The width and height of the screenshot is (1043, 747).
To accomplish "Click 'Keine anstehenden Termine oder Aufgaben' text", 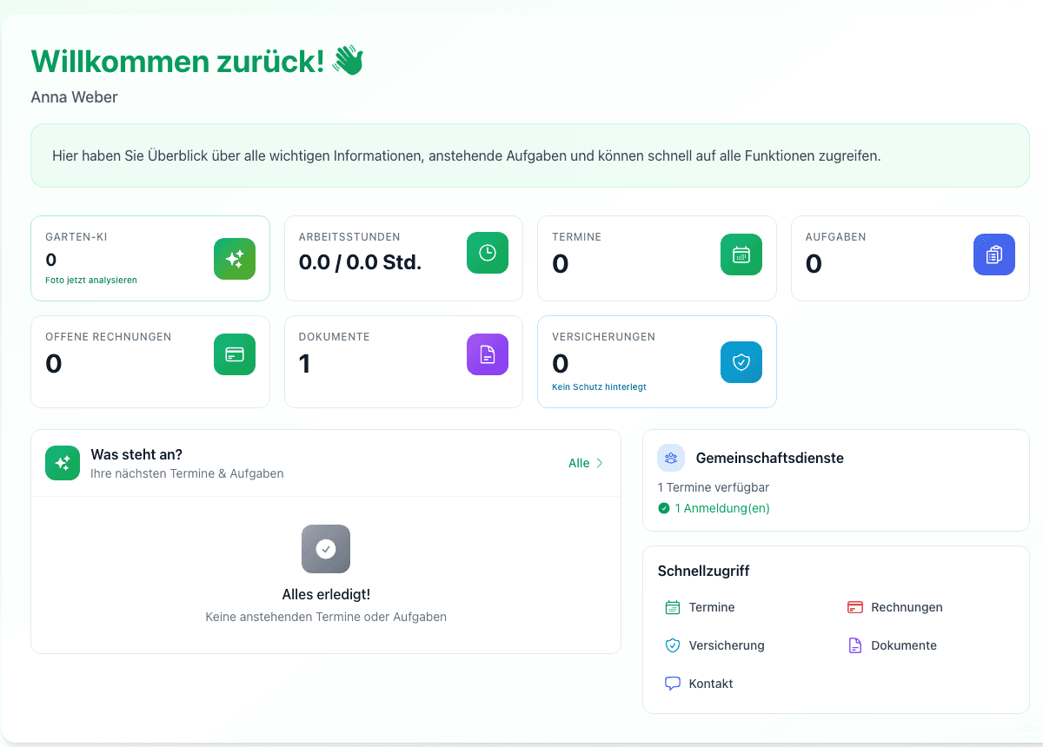I will (x=326, y=617).
